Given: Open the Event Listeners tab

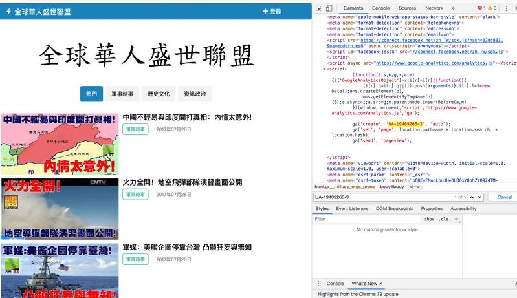Looking at the screenshot, I should pos(352,209).
